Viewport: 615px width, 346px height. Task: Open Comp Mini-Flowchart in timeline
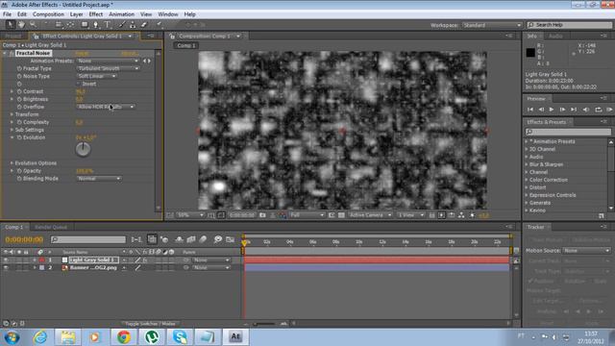click(x=136, y=239)
